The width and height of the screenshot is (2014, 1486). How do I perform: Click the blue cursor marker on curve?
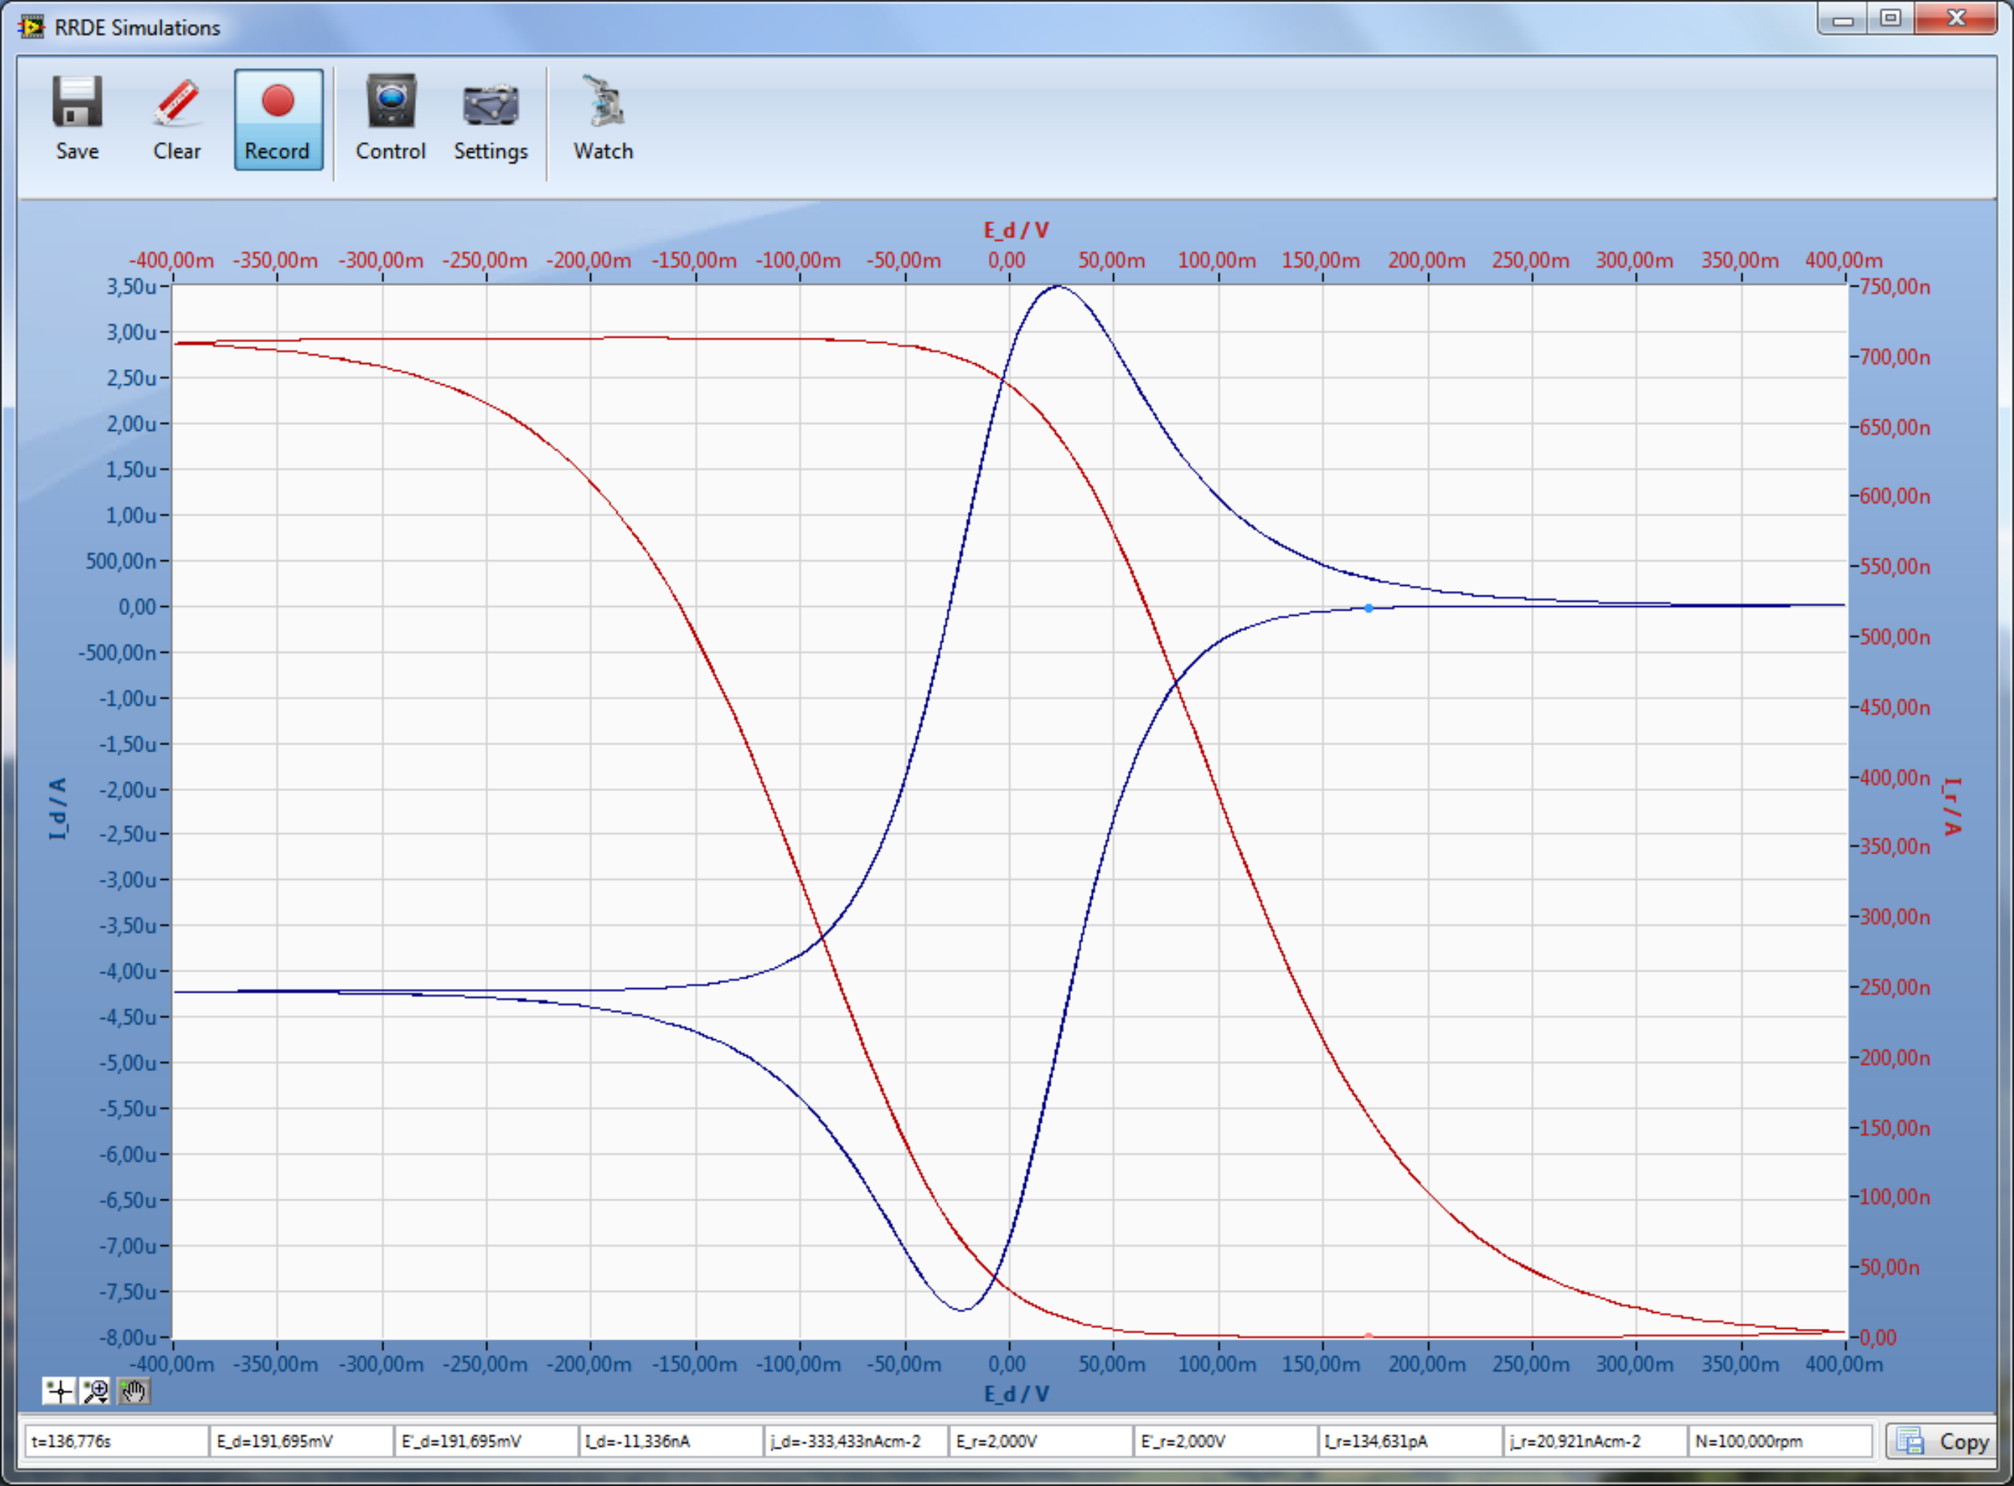click(x=1369, y=609)
